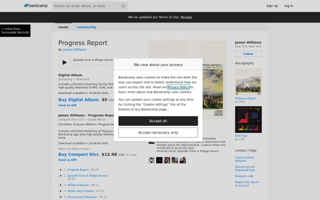Send compact disc as gift
320x200 pixels.
pos(67,160)
